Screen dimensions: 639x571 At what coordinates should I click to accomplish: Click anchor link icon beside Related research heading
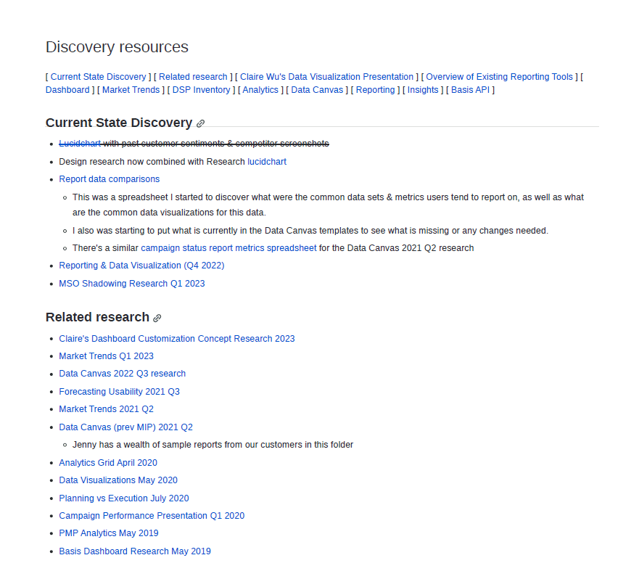[x=157, y=318]
